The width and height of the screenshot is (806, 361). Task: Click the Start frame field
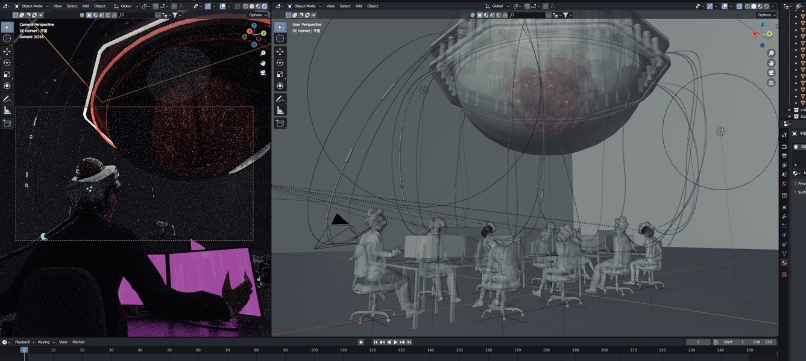pos(734,342)
